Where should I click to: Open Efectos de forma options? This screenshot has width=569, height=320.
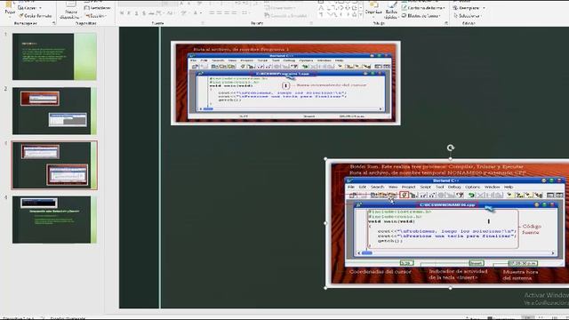tap(421, 16)
